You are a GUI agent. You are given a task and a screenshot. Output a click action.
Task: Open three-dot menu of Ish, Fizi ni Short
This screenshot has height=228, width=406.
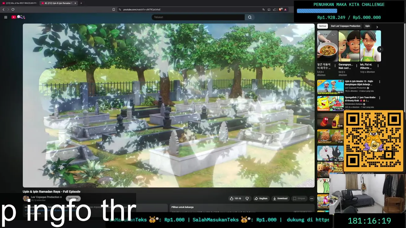pos(378,66)
